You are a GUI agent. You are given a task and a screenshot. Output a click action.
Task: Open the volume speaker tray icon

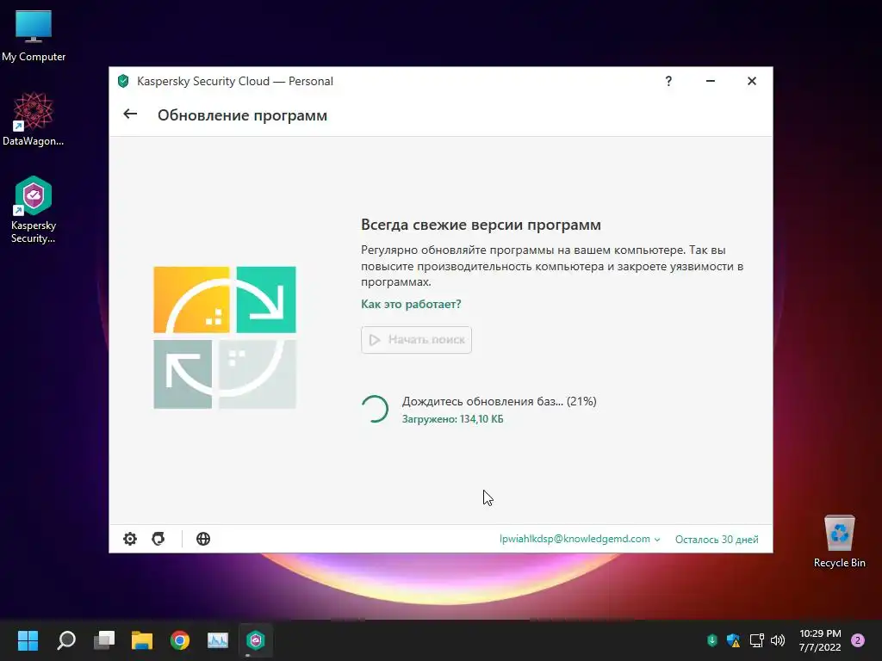778,640
